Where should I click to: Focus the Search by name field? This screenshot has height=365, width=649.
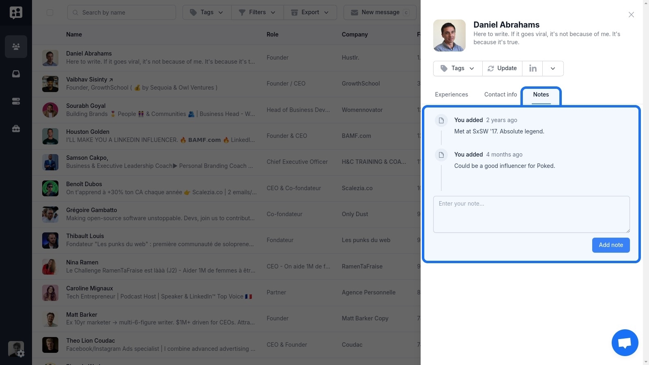pyautogui.click(x=122, y=13)
